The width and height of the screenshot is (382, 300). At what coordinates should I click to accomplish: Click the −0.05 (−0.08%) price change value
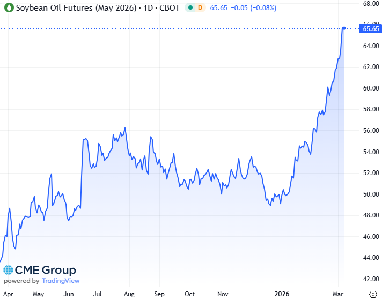258,8
